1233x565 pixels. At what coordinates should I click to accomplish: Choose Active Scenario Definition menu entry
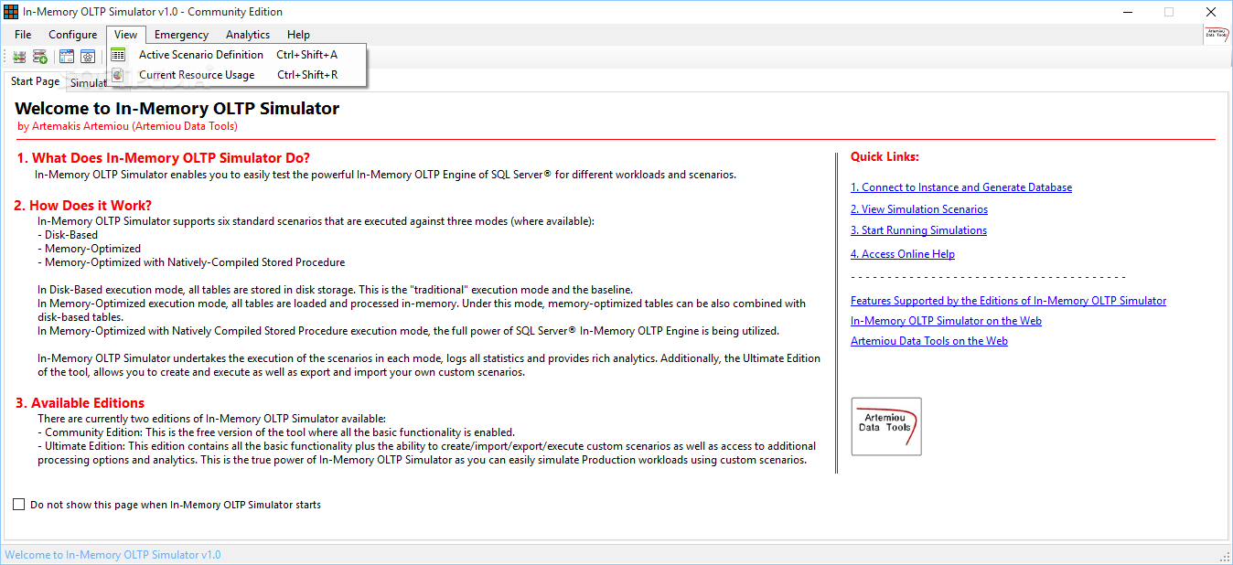[x=238, y=55]
